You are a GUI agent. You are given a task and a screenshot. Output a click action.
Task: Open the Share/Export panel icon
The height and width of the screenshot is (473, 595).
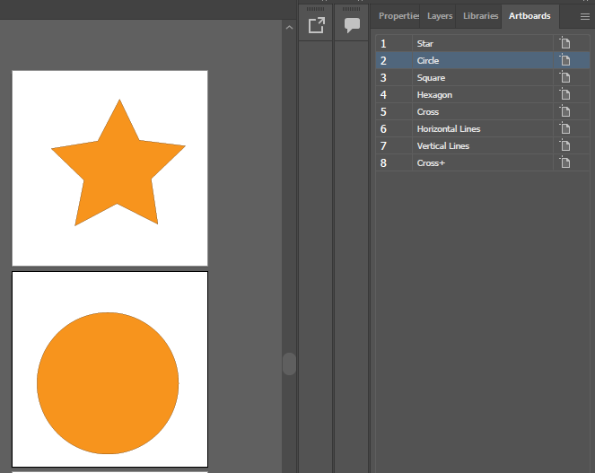(317, 25)
